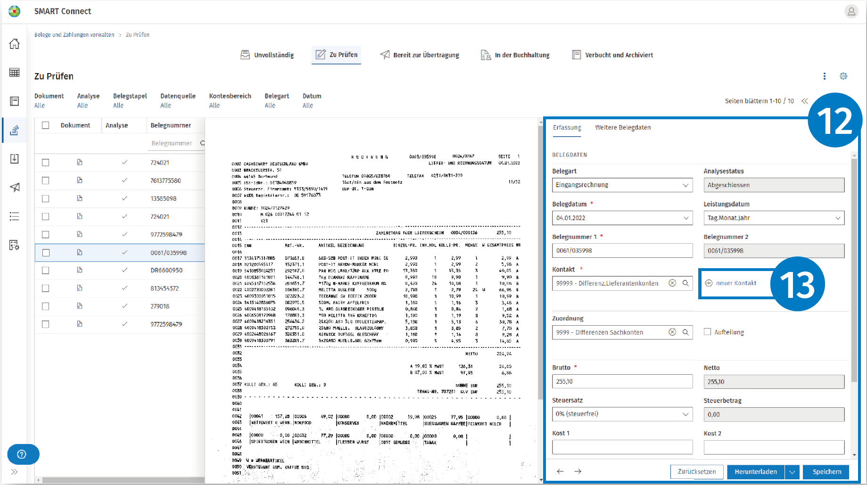Check the box for row DR6600950
867x485 pixels.
46,271
